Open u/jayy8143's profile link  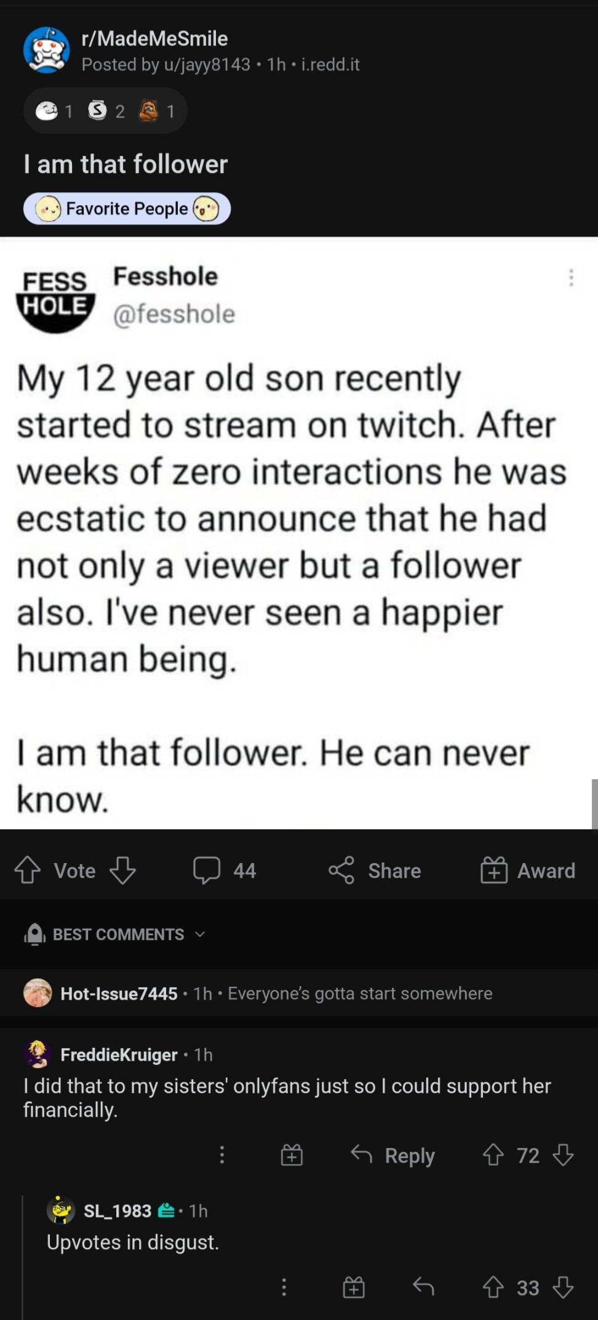tap(207, 65)
